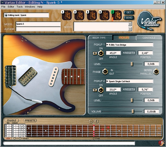Open Pickup 1 model dropdown R-Billy Tron Bridge

point(129,45)
